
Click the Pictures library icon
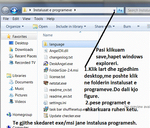coord(11,95)
